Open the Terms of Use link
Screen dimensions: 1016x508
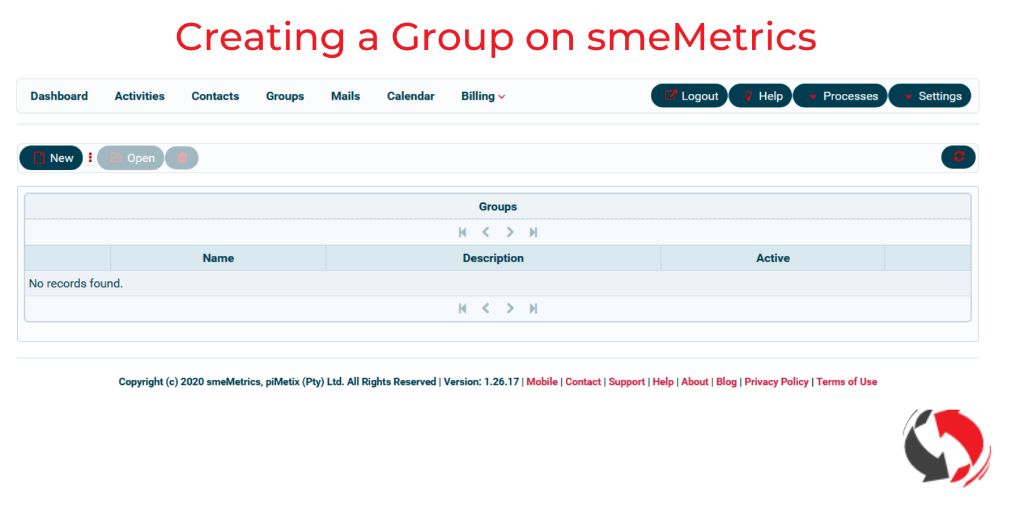coord(846,382)
